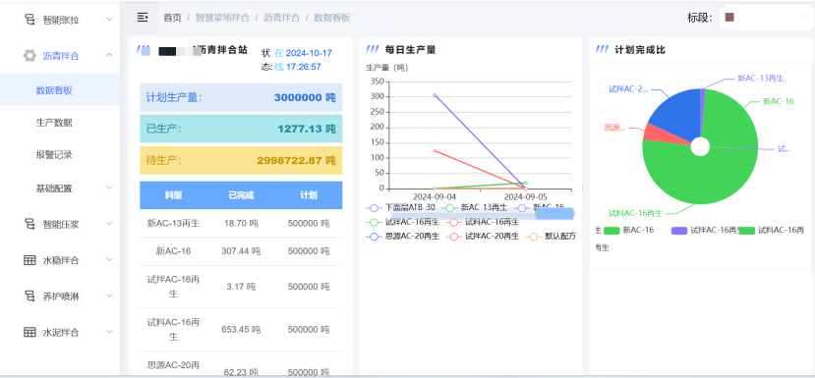Click the red data point on 2024-09-04

435,150
